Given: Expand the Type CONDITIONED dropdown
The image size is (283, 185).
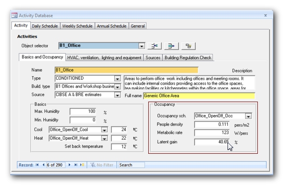Looking at the screenshot, I should click(x=117, y=79).
